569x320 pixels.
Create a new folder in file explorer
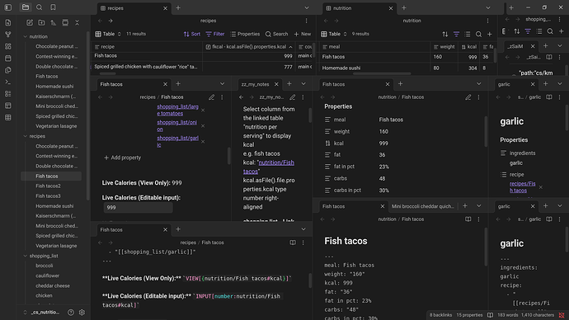41,22
